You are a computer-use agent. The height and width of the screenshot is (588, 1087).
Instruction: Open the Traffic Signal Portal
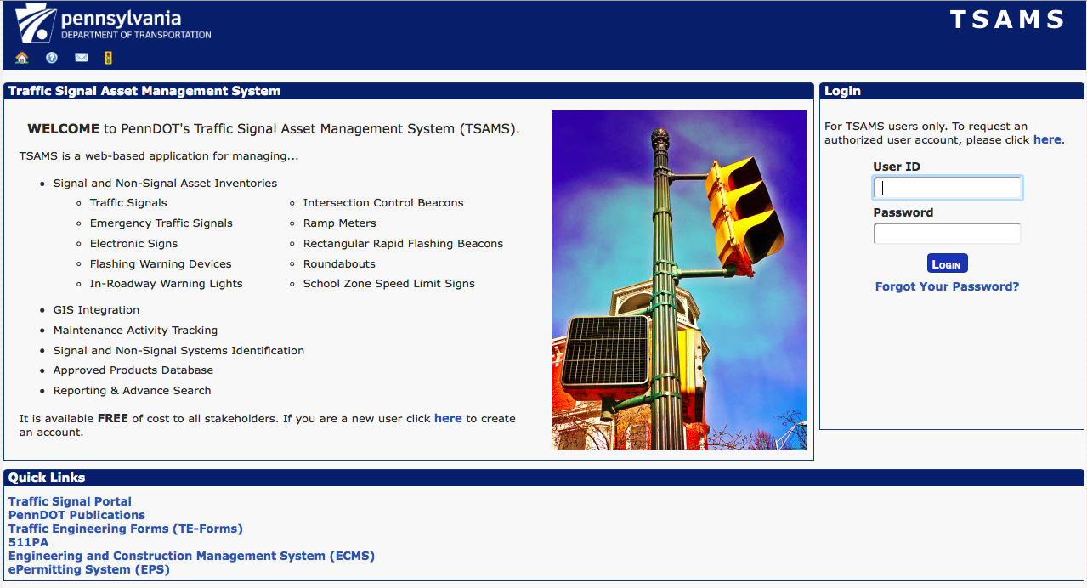click(69, 501)
